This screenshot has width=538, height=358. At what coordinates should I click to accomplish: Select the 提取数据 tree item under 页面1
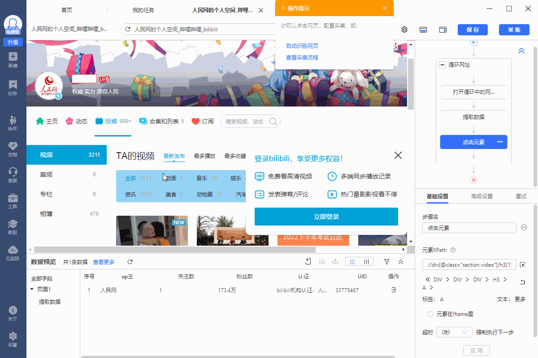tap(50, 302)
